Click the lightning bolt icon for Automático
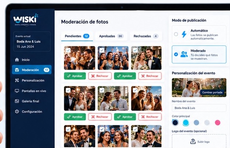The height and width of the screenshot is (148, 230). pyautogui.click(x=184, y=34)
